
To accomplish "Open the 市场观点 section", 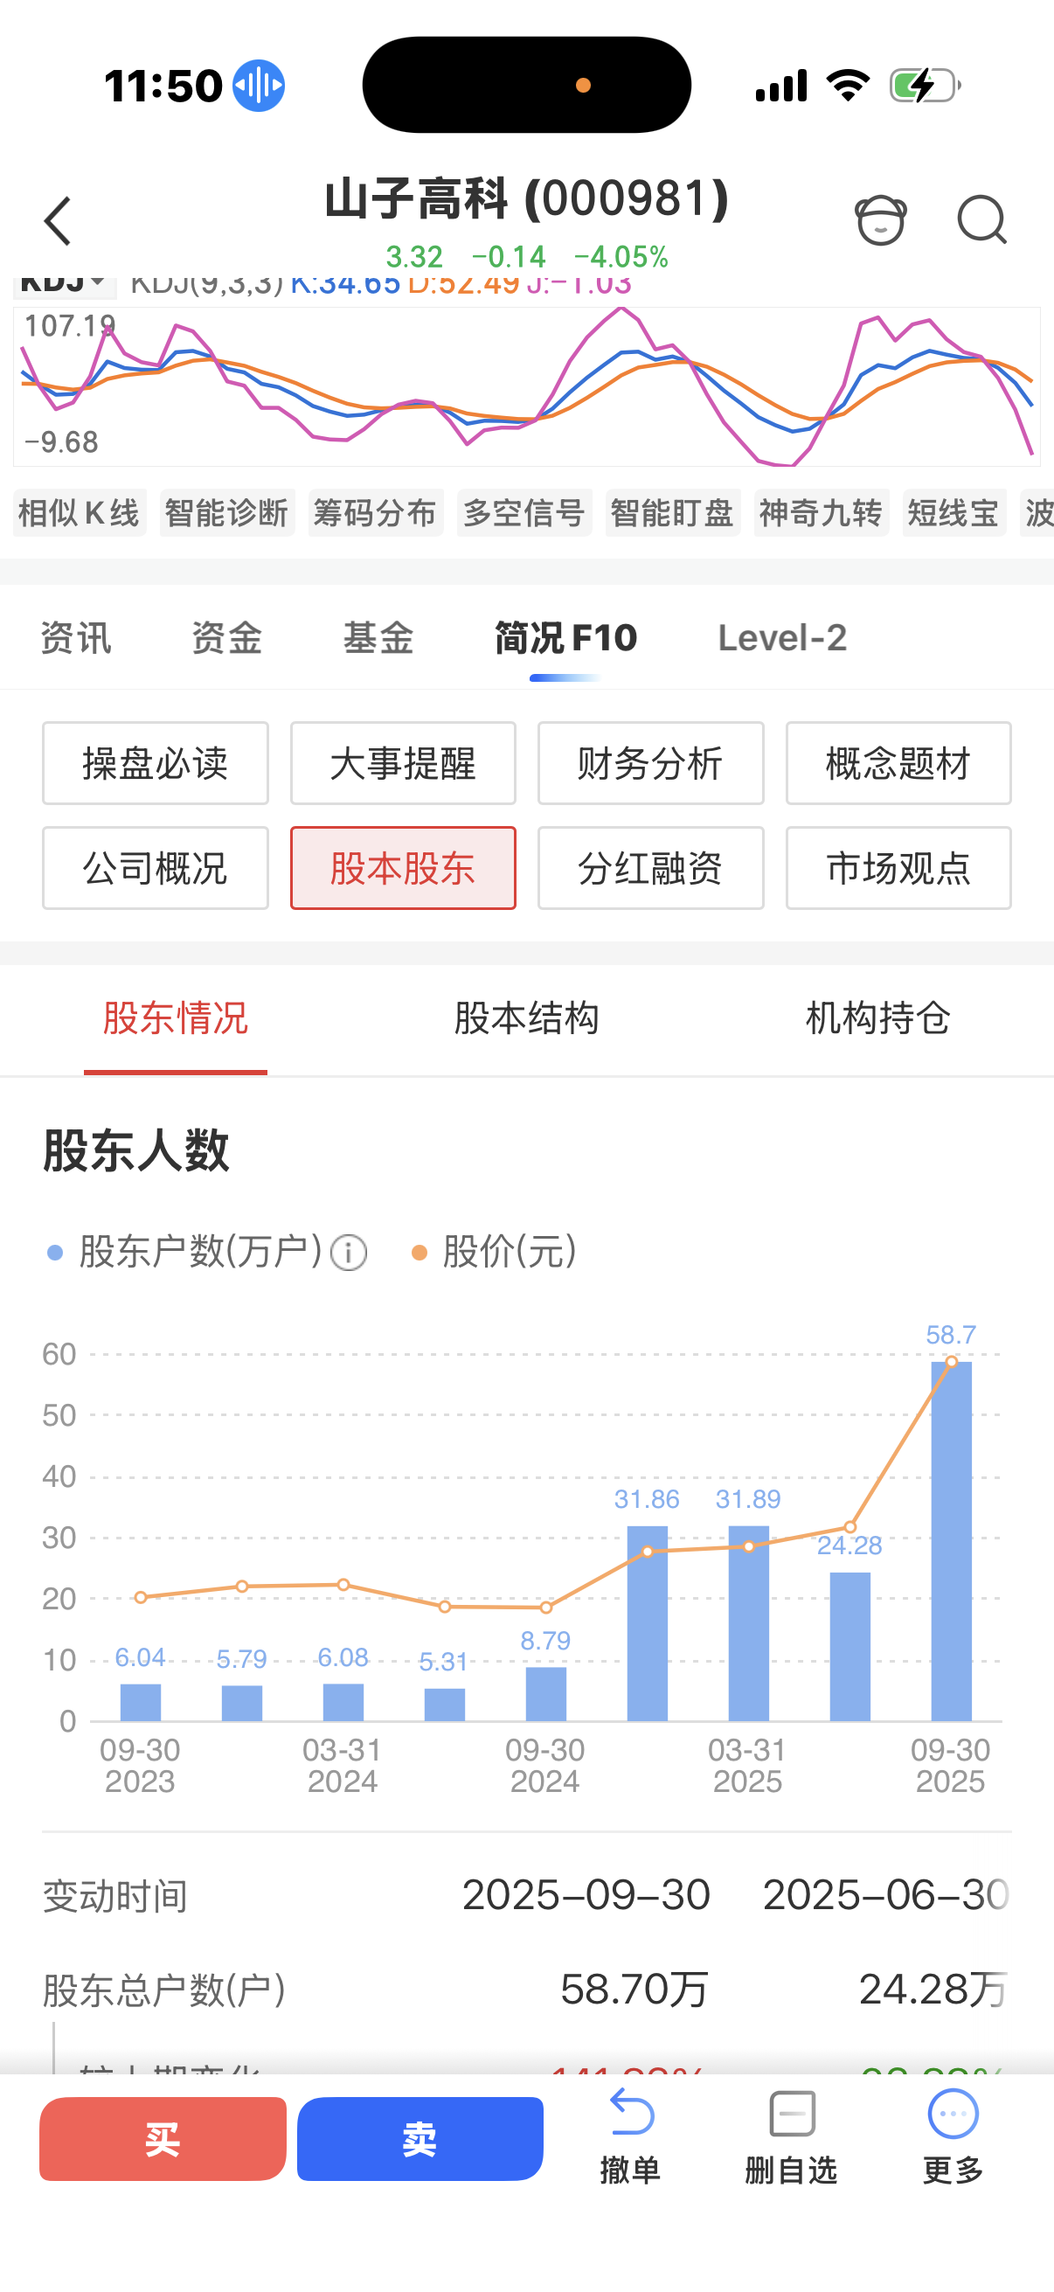I will tap(898, 867).
